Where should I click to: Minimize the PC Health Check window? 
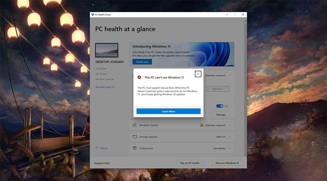coord(227,15)
